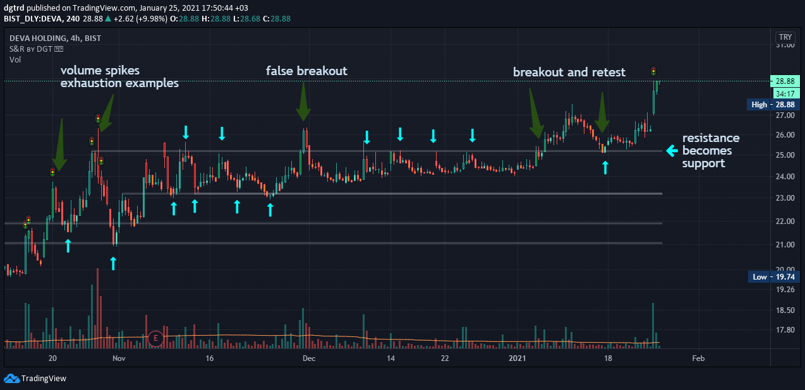
Task: Click the 'Nov' date label on time axis
Action: 119,358
